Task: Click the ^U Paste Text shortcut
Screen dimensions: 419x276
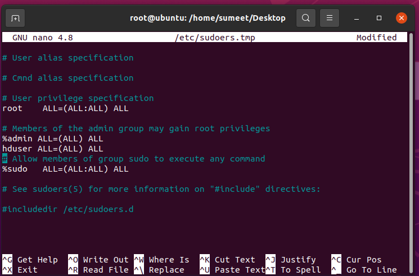Action: (x=232, y=270)
